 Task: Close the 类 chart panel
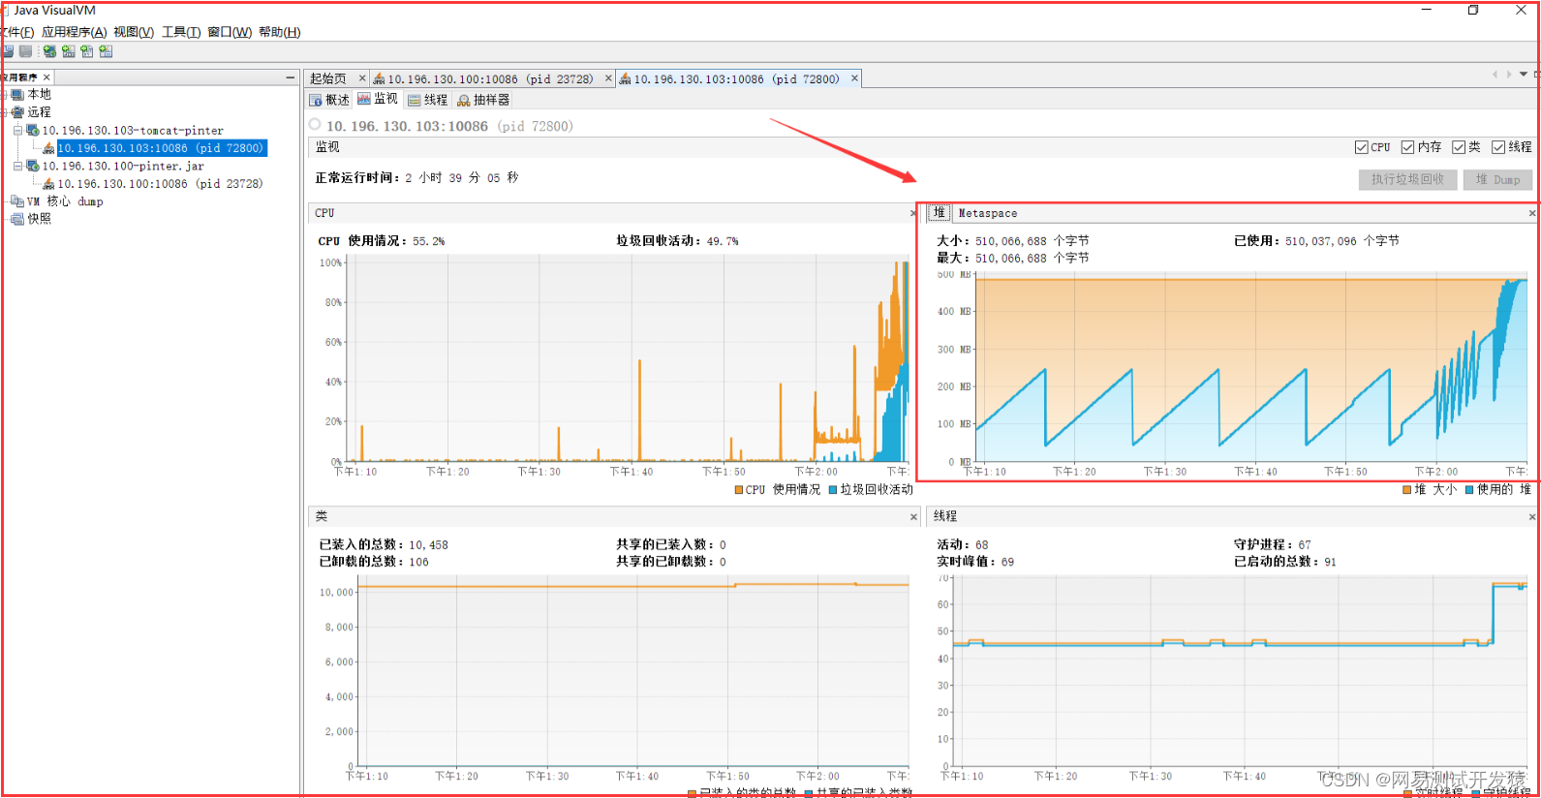click(913, 517)
